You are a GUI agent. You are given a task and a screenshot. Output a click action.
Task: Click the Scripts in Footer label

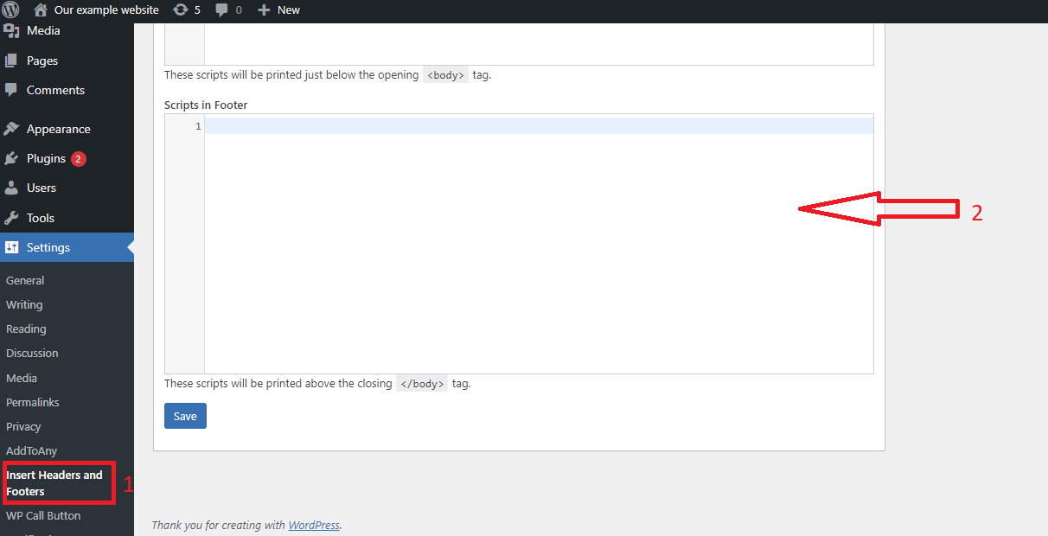tap(206, 105)
